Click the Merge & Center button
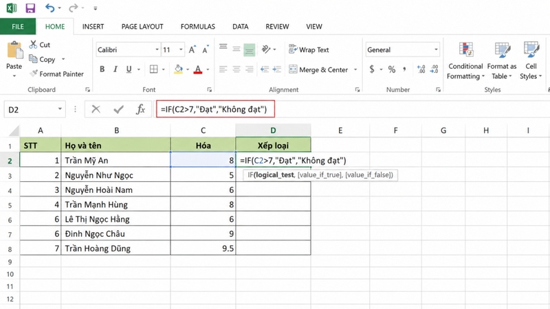The width and height of the screenshot is (550, 309). click(x=318, y=70)
